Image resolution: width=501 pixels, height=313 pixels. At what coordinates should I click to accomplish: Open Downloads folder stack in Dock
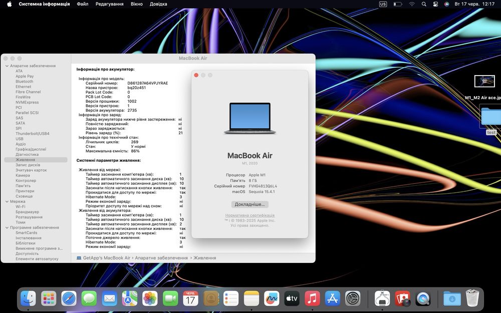click(x=452, y=298)
